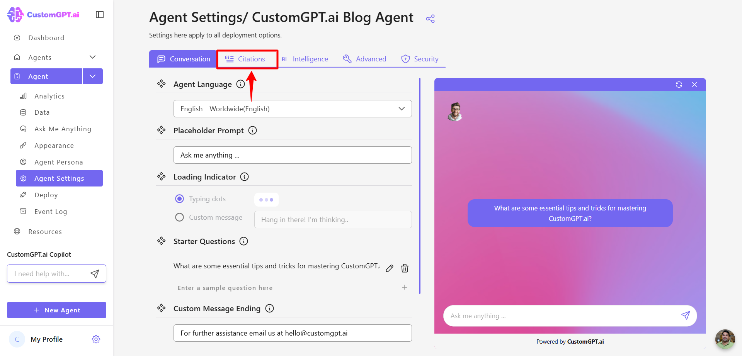Open info icon for Loading Indicator
The width and height of the screenshot is (742, 356).
[244, 177]
